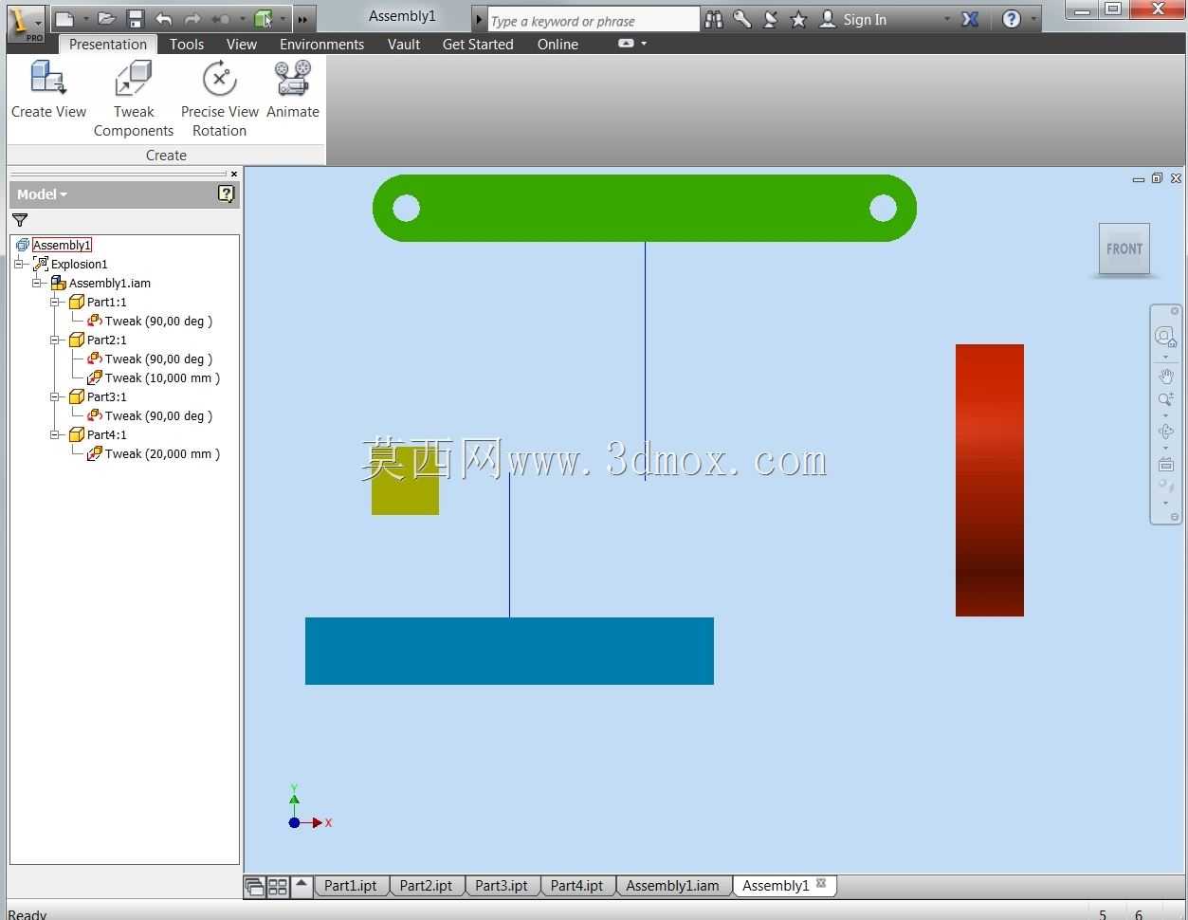1188x920 pixels.
Task: Select the Tweak Components tool
Action: (x=134, y=99)
